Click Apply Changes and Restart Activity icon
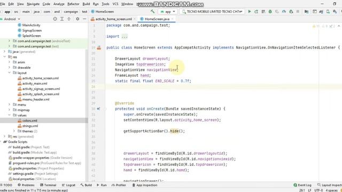The image size is (342, 192). (x=256, y=12)
